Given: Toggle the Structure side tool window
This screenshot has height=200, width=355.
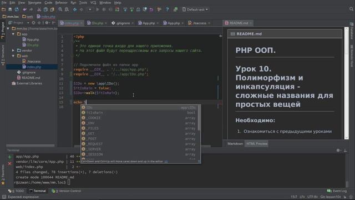Looking at the screenshot, I should pyautogui.click(x=3, y=56).
